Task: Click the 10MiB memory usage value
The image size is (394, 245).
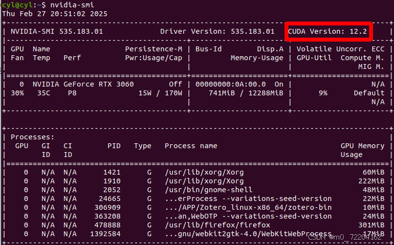Action: 373,207
